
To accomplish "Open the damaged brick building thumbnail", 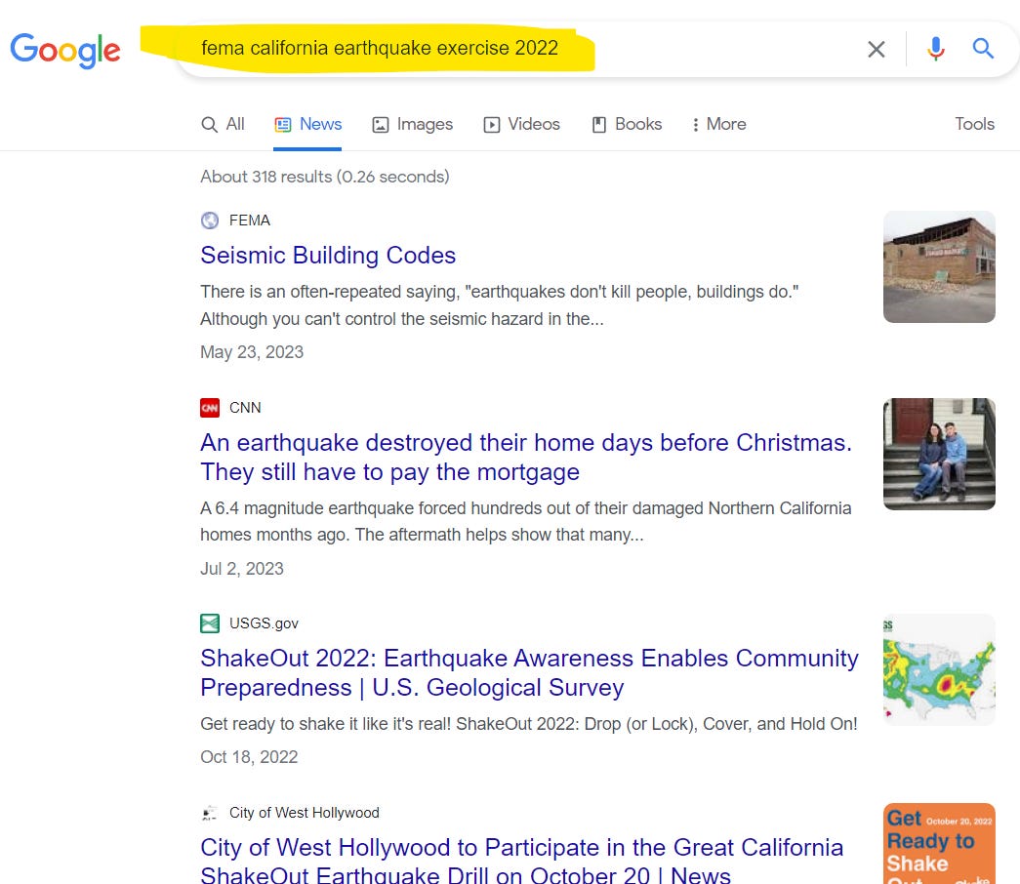I will [x=939, y=266].
